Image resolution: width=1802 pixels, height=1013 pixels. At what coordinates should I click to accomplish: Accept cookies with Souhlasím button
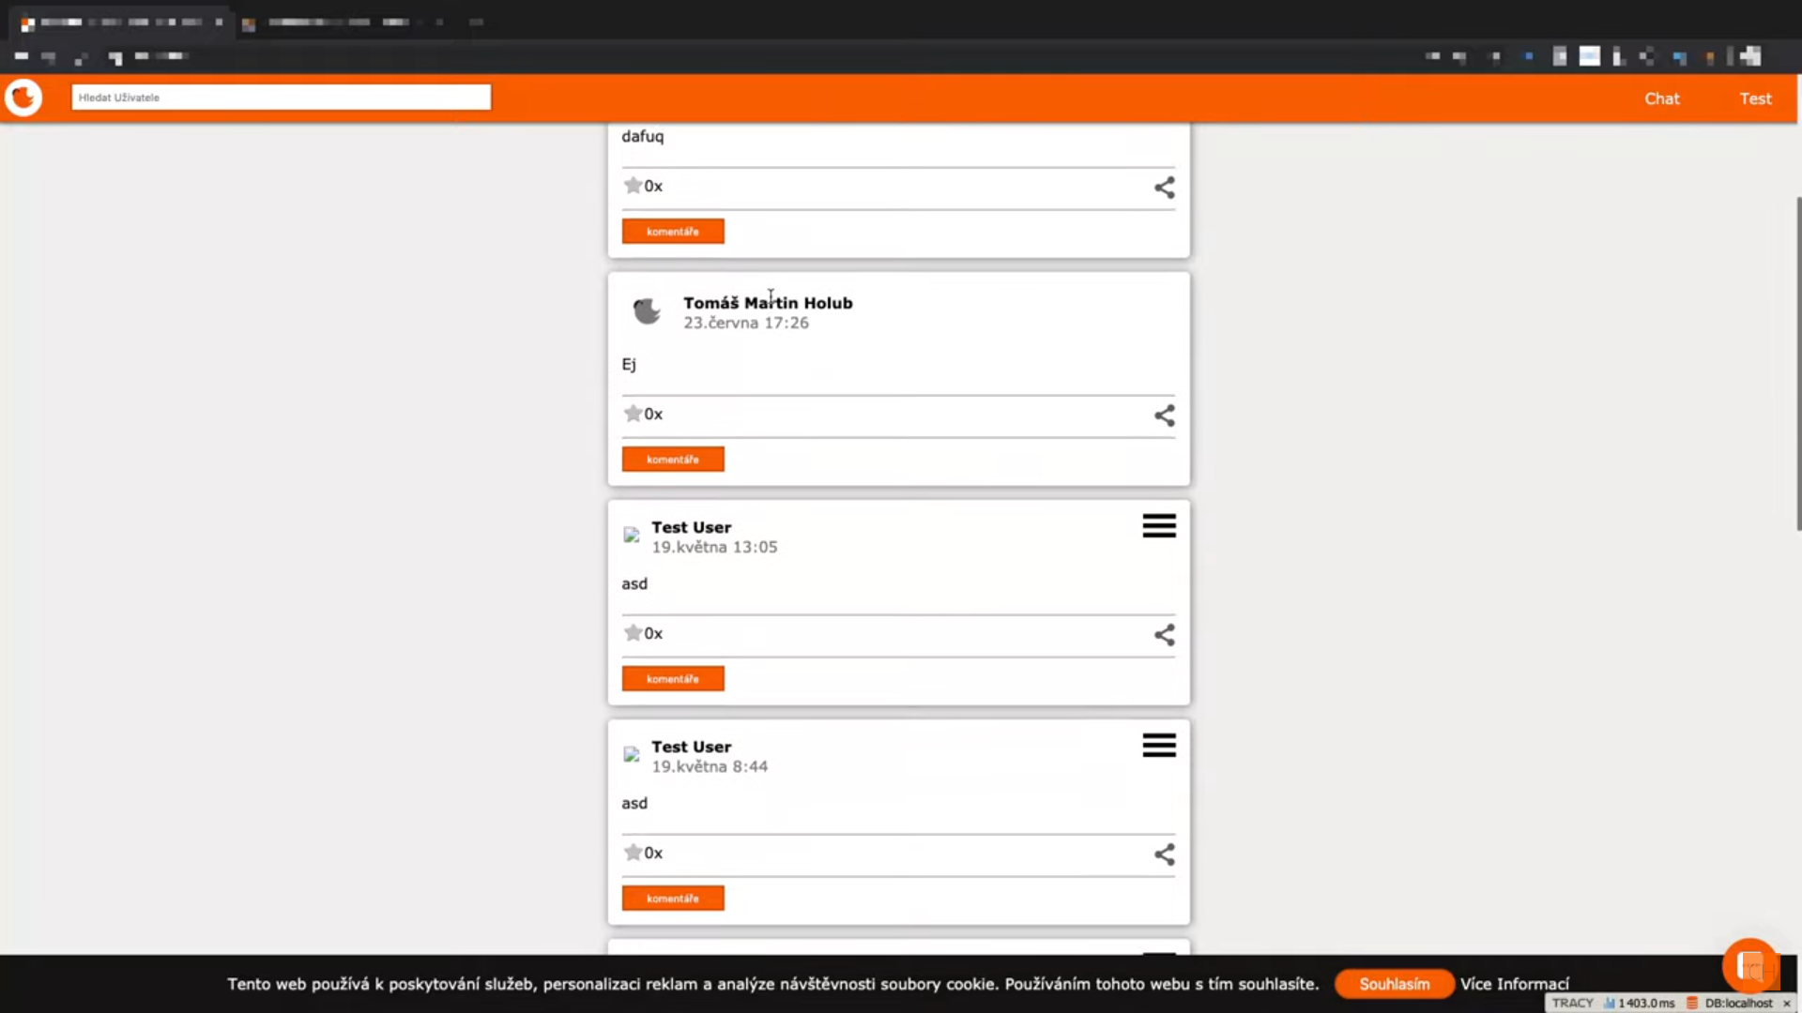point(1394,984)
